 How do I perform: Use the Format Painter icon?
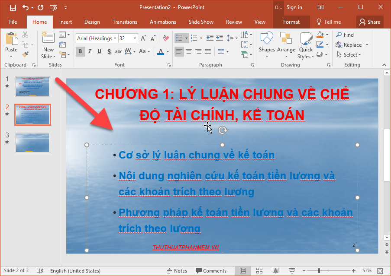click(x=25, y=54)
